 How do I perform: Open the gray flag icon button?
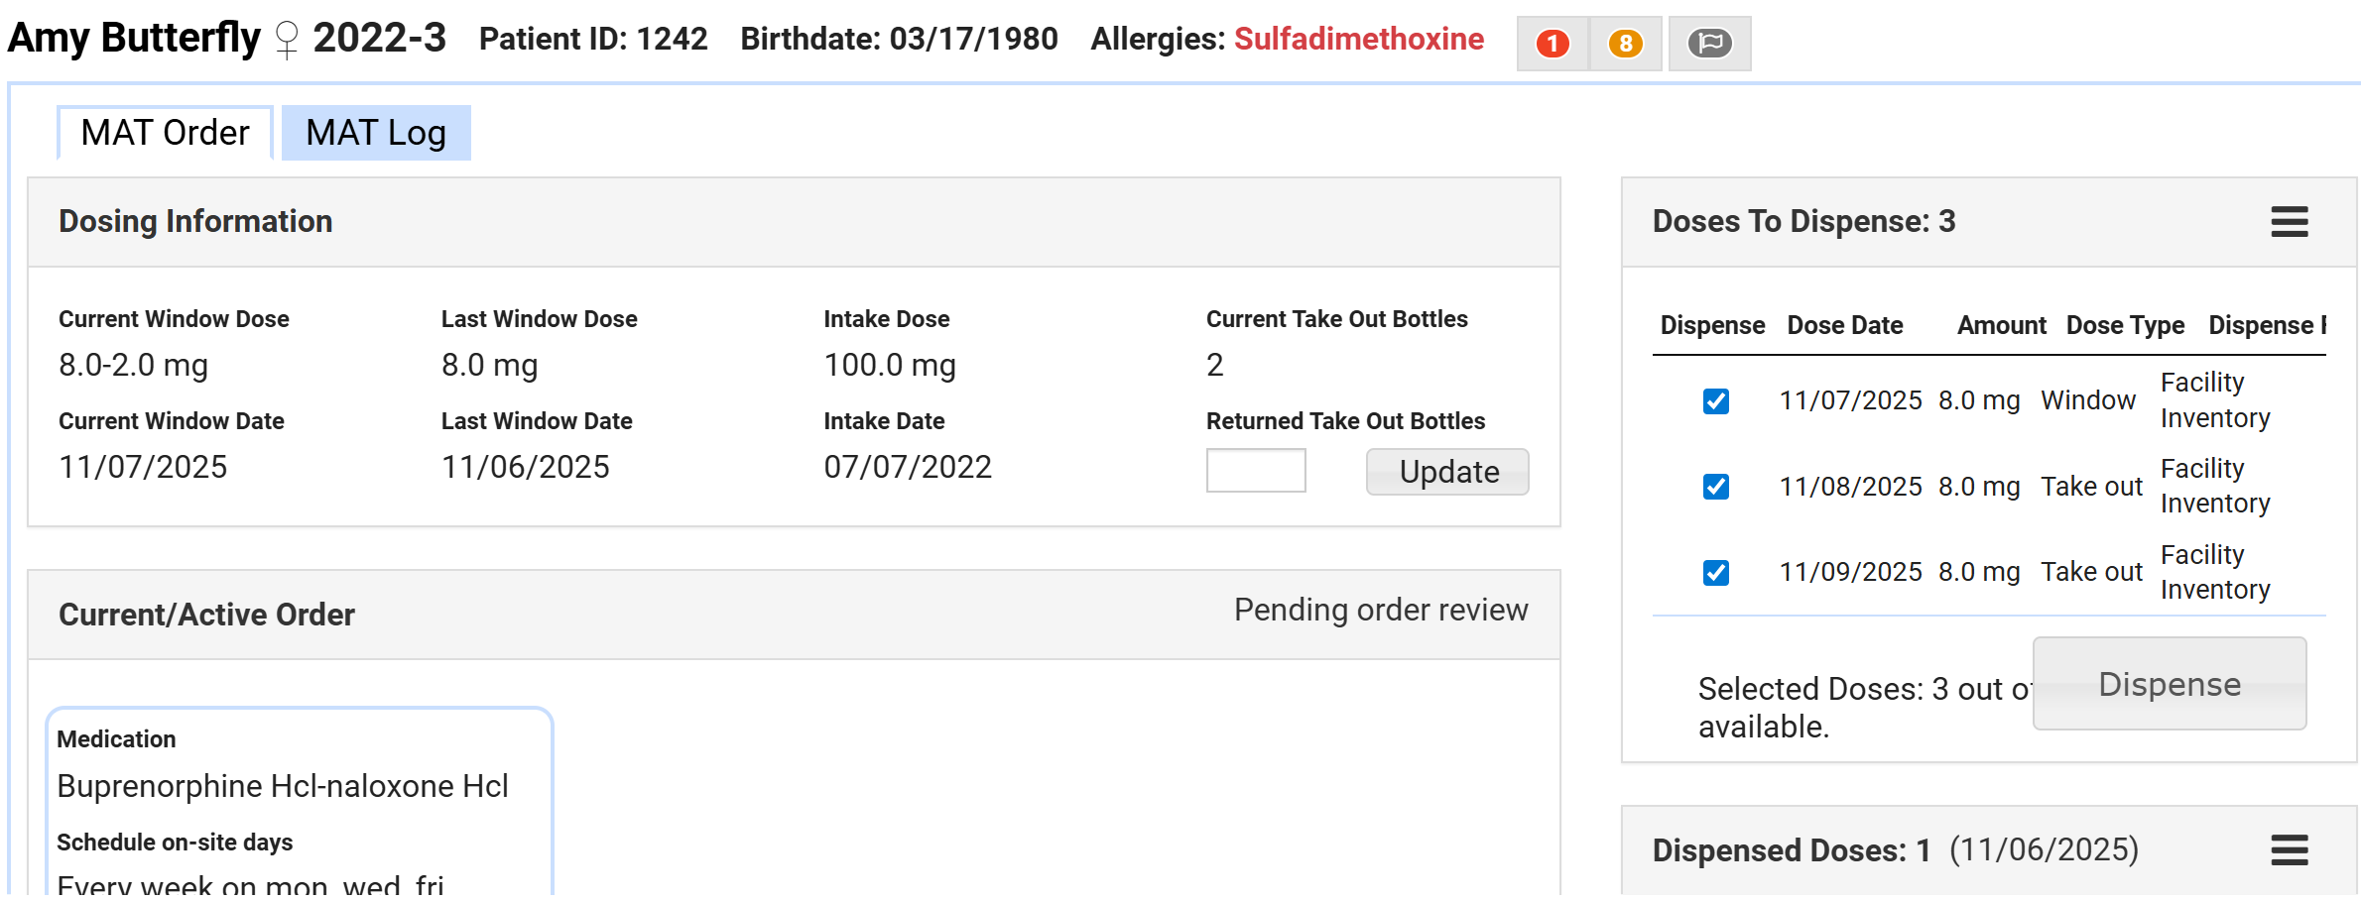tap(1709, 44)
